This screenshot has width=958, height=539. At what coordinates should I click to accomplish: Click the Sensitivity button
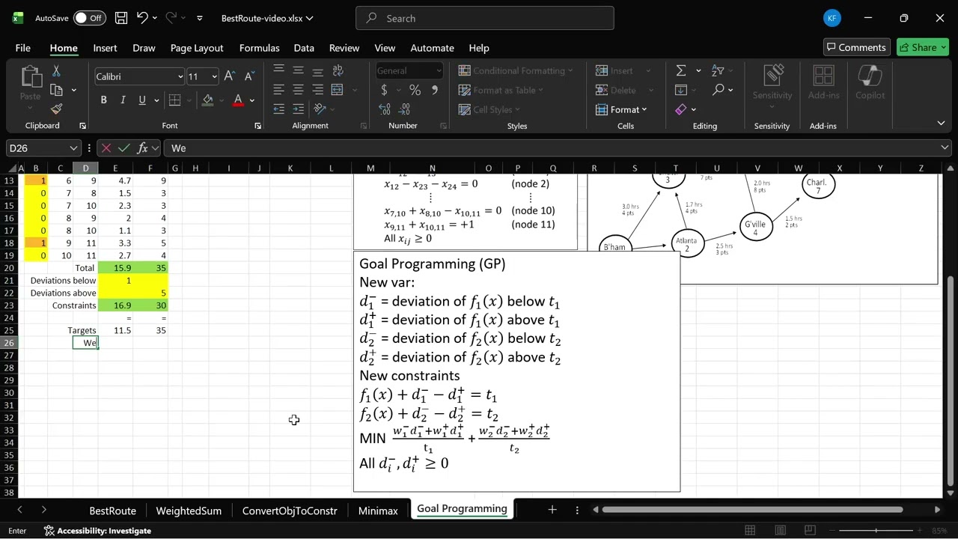(x=772, y=83)
